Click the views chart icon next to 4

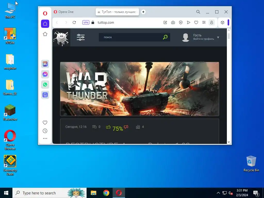[x=138, y=127]
